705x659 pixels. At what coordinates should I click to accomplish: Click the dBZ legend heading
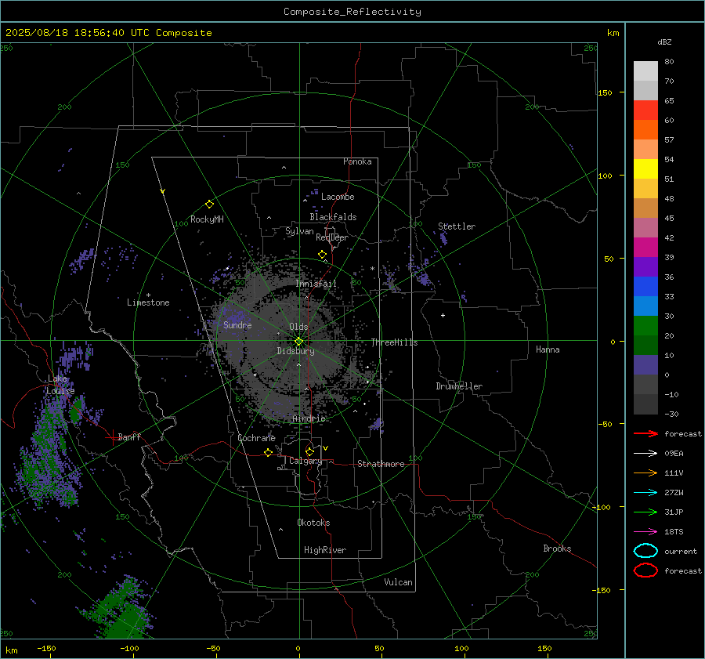tap(664, 42)
